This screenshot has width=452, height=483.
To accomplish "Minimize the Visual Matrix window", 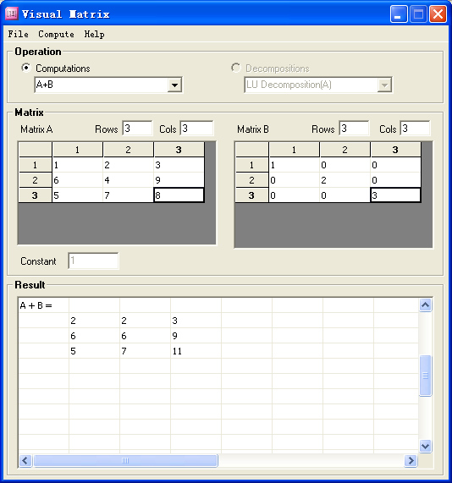I will (398, 14).
